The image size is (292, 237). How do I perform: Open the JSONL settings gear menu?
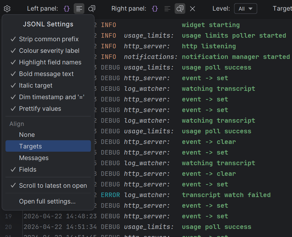pyautogui.click(x=7, y=8)
